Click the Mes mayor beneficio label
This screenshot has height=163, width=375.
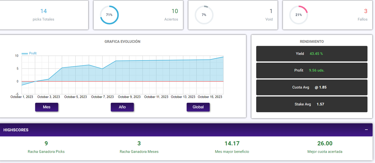(x=232, y=152)
